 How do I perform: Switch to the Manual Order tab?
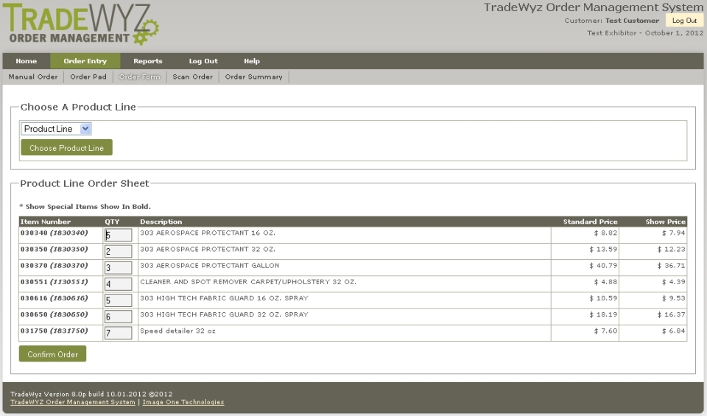[33, 77]
